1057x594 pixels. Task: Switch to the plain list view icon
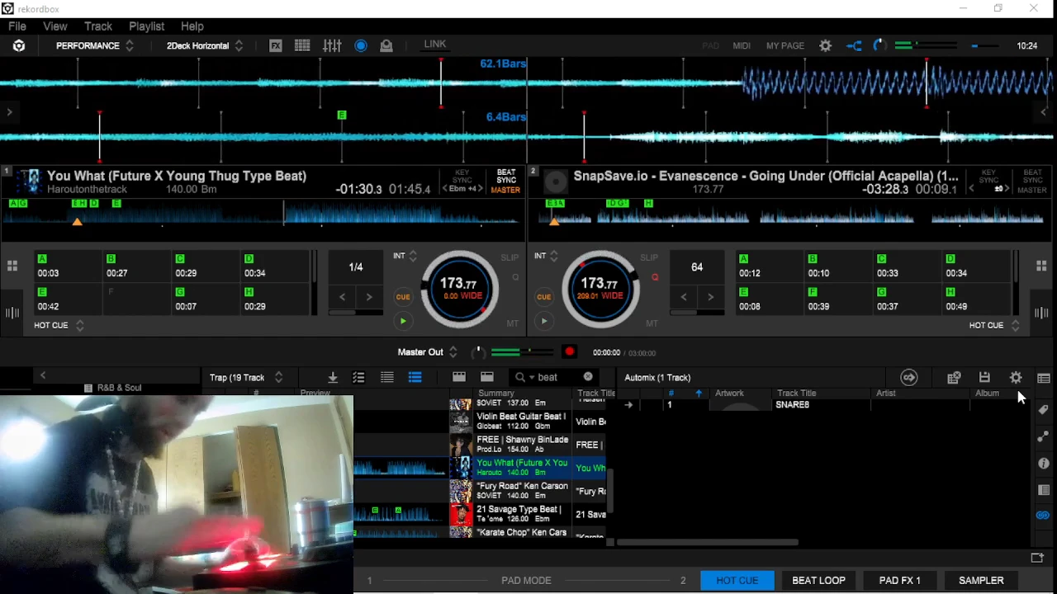386,377
